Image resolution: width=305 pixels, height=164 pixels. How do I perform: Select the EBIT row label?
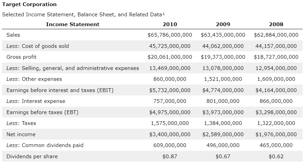tap(60, 90)
